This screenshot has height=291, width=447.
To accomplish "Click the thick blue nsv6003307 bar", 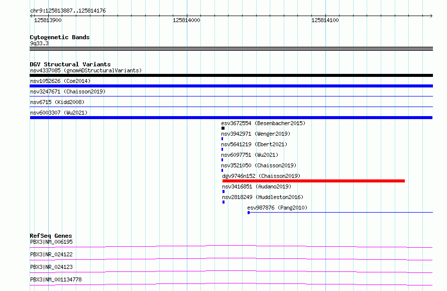I will [x=231, y=118].
